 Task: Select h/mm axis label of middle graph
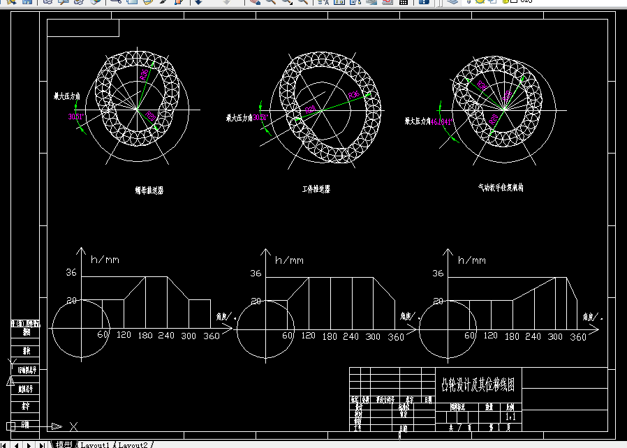point(289,260)
